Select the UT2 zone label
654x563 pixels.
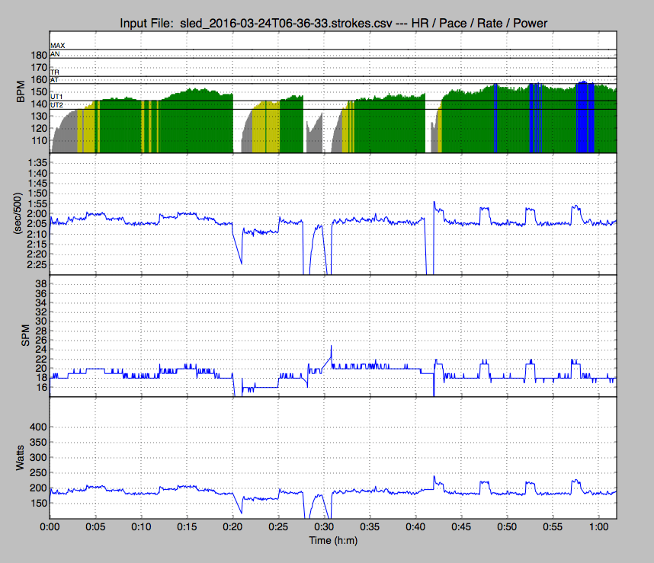pos(56,105)
